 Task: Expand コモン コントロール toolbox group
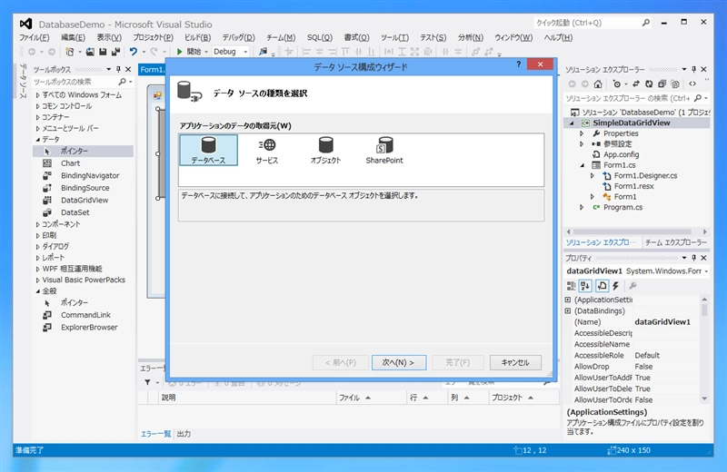[37, 106]
